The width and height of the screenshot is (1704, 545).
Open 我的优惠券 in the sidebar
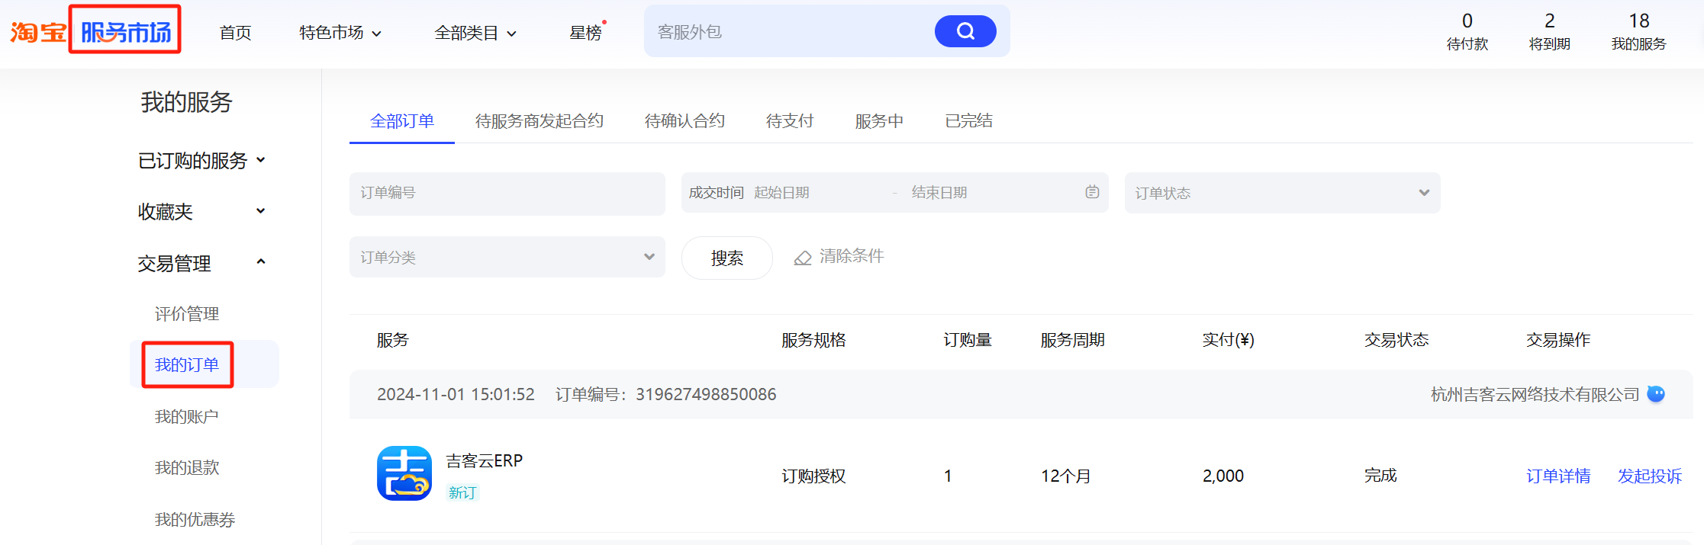pos(195,520)
